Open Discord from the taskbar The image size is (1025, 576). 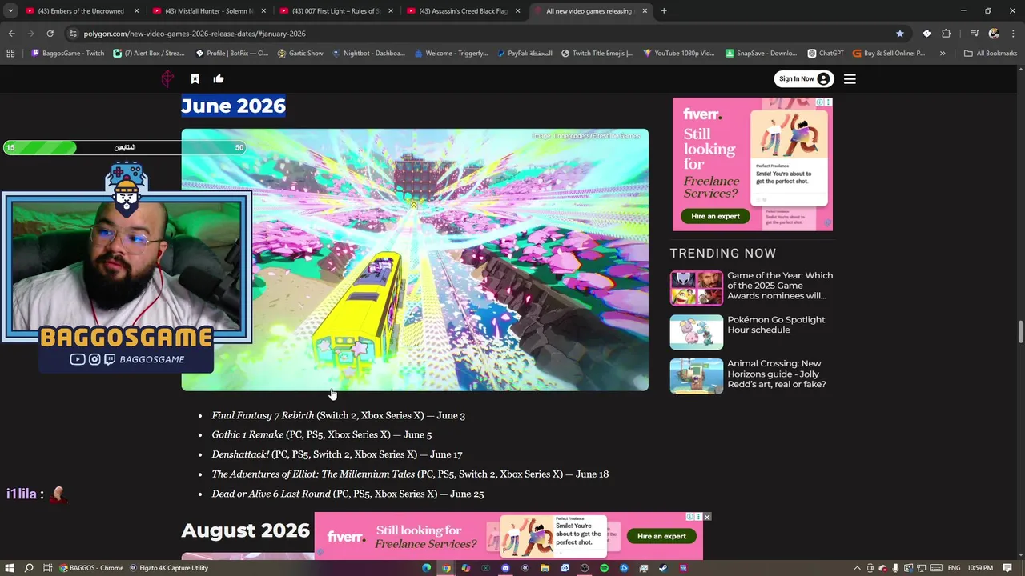505,568
